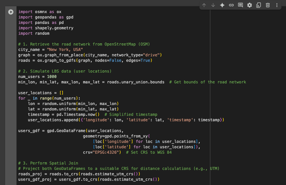
Task: Move cell up with arrow icon
Action: coord(204,5)
